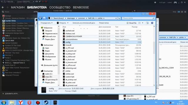Click Записать на оптический диск
This screenshot has width=188, height=105.
coord(84,23)
